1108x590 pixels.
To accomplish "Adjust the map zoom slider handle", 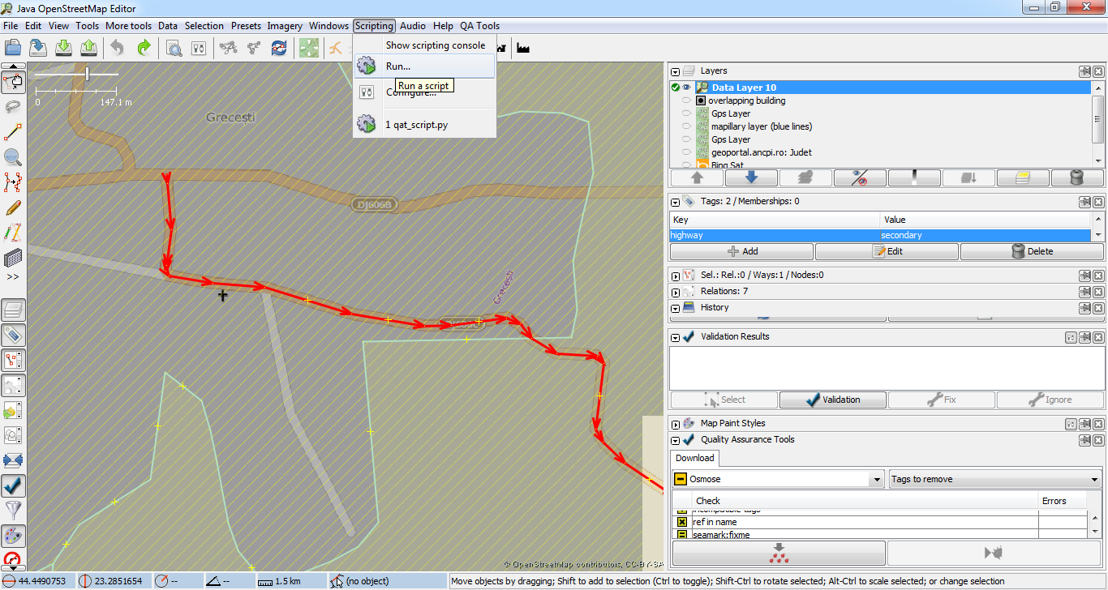I will [x=88, y=74].
